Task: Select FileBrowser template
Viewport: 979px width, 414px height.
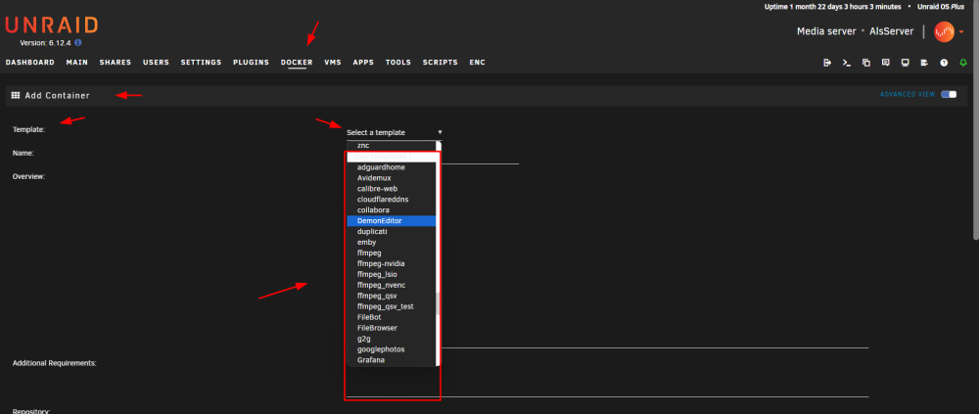Action: pos(392,328)
